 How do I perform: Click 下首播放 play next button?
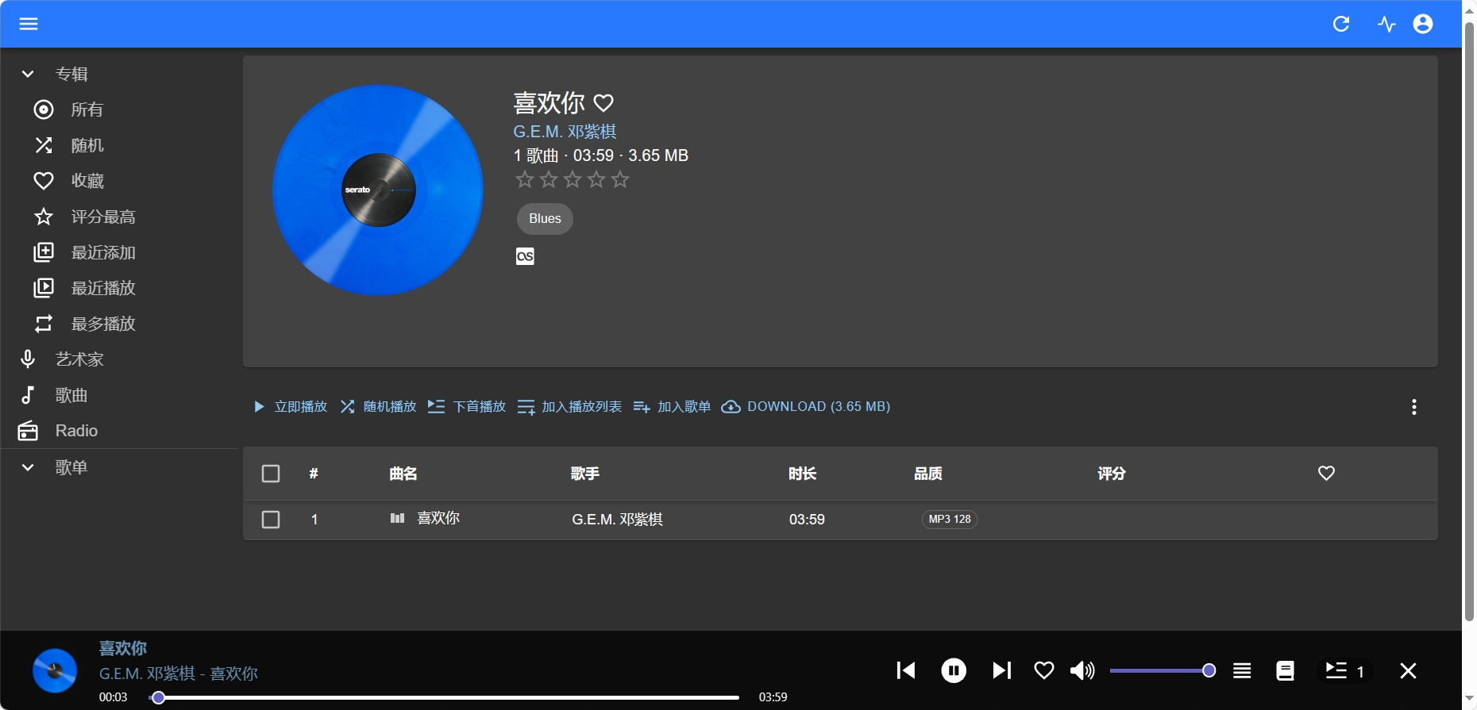467,407
